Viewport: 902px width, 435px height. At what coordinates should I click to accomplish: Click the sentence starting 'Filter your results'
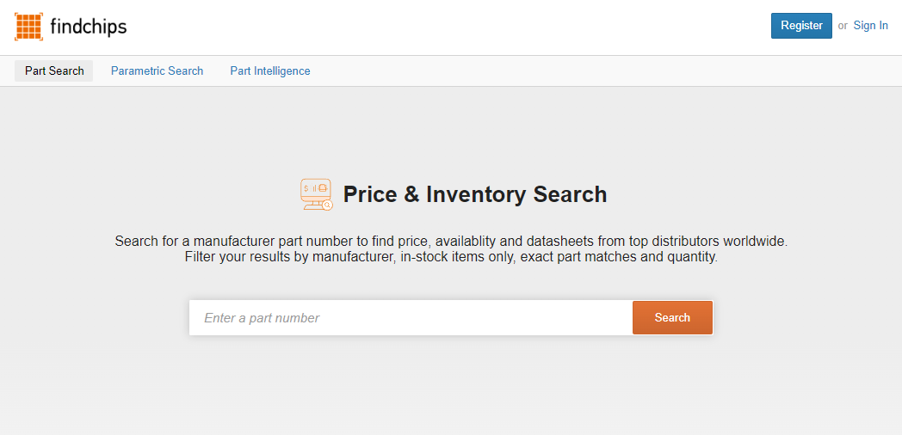tap(451, 257)
